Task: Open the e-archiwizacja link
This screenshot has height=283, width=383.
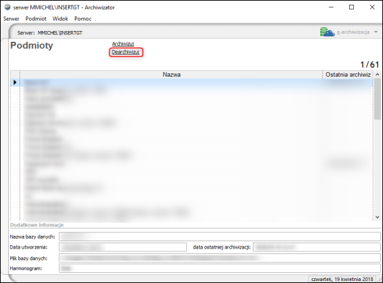Action: pyautogui.click(x=353, y=32)
